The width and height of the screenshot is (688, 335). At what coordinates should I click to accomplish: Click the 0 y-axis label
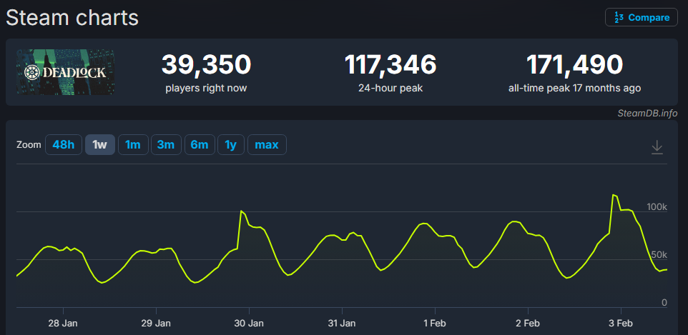coord(664,303)
